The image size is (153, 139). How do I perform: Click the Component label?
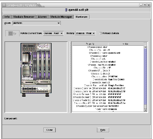pos(11,119)
